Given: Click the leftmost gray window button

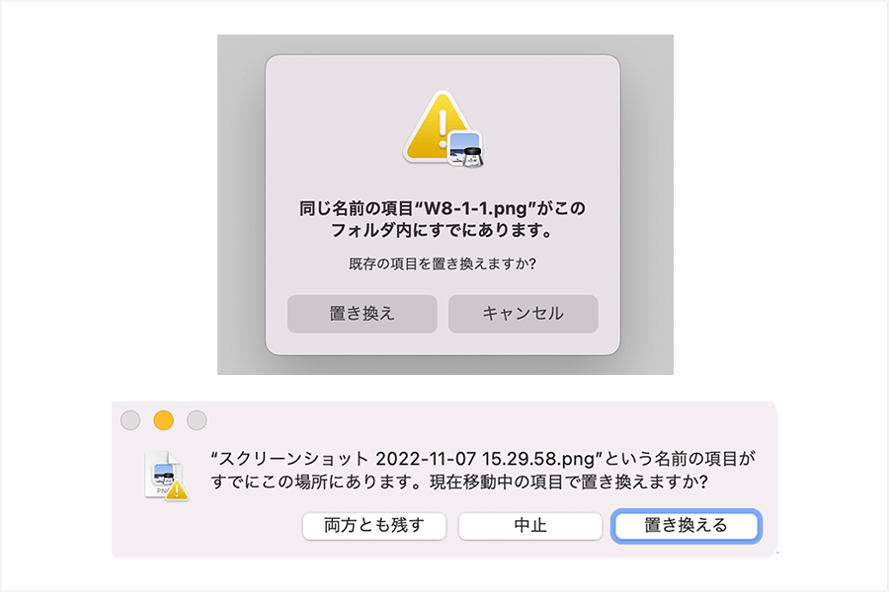Looking at the screenshot, I should (x=130, y=420).
